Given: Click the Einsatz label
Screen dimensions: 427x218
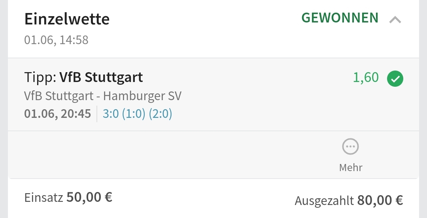Looking at the screenshot, I should coord(43,198).
